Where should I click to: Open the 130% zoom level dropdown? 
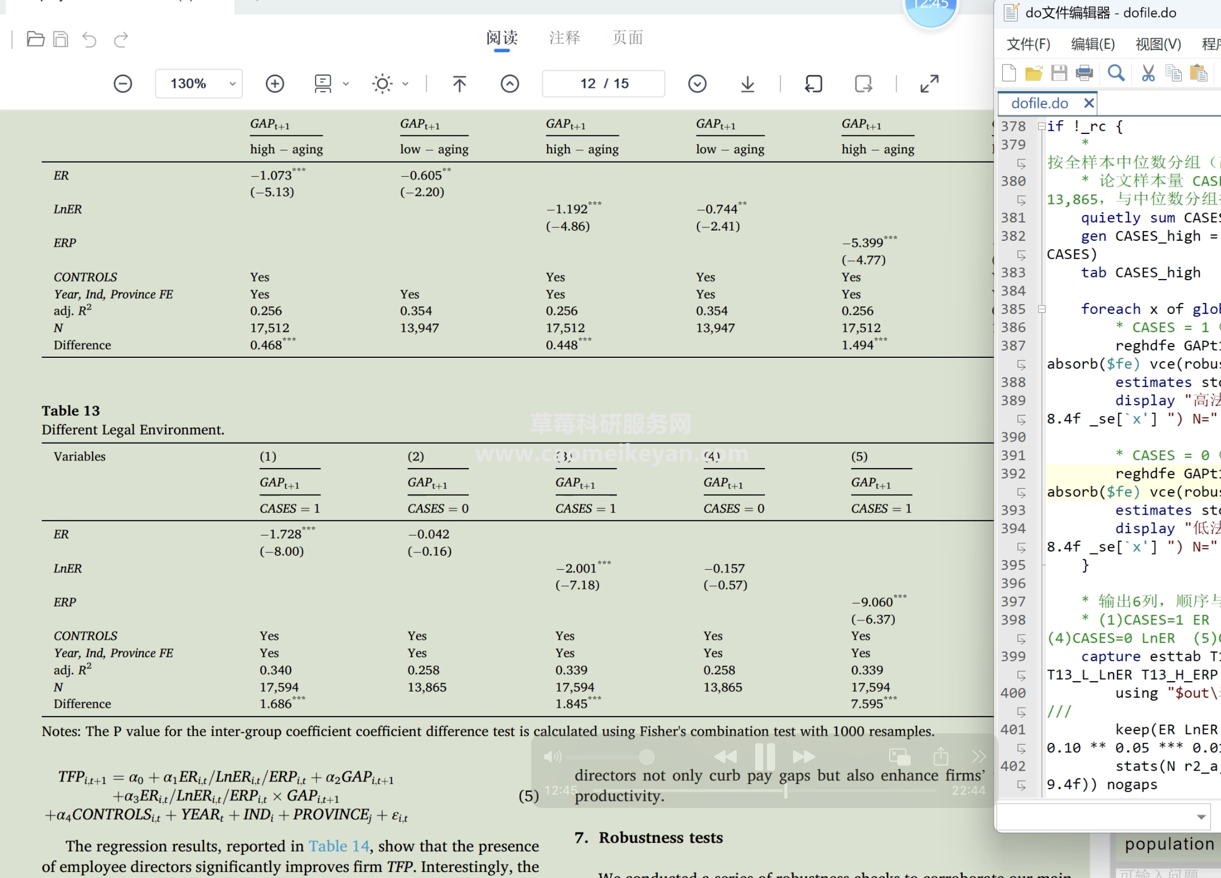(x=199, y=83)
